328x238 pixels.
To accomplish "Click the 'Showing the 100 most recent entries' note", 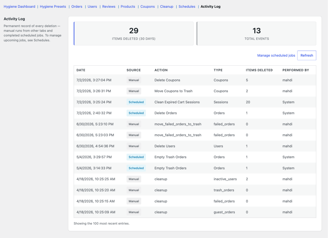I will (102, 224).
